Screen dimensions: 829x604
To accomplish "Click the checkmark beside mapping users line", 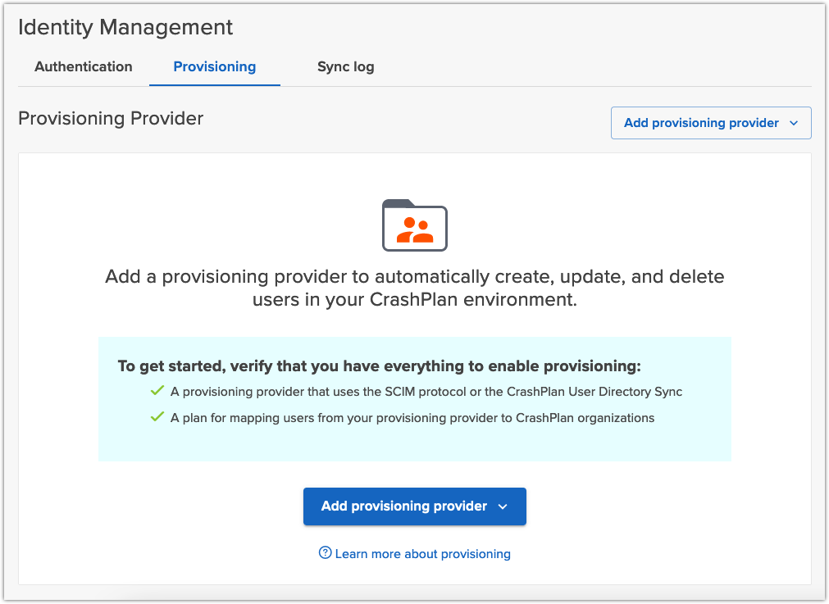I will coord(157,417).
